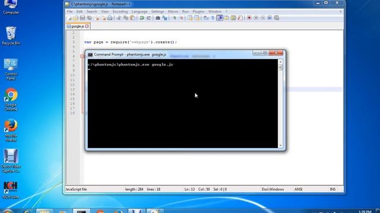Click the Close All toolbar icon
The image size is (380, 213).
tap(103, 18)
